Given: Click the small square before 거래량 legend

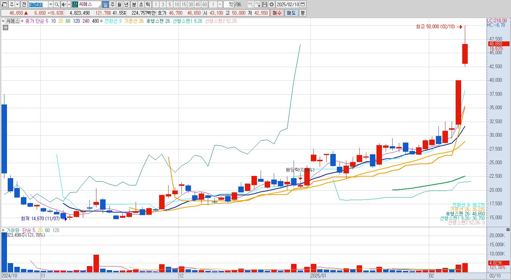Looking at the screenshot, I should pyautogui.click(x=3, y=230).
